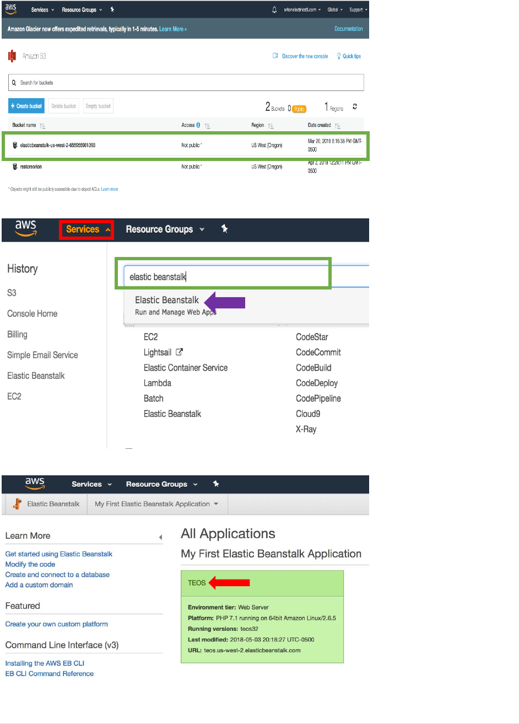Open large Resource Groups dropdown beside orange Services
This screenshot has width=519, height=724.
(165, 229)
